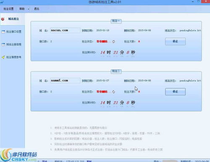The image size is (210, 162).
Task: Click tip line 5 starting with 免费用户
Action: tap(106, 150)
